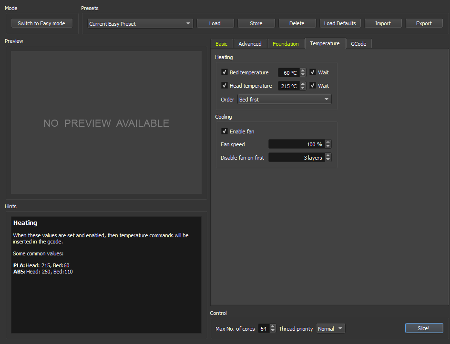450x344 pixels.
Task: Expand the heating Order dropdown
Action: [284, 100]
